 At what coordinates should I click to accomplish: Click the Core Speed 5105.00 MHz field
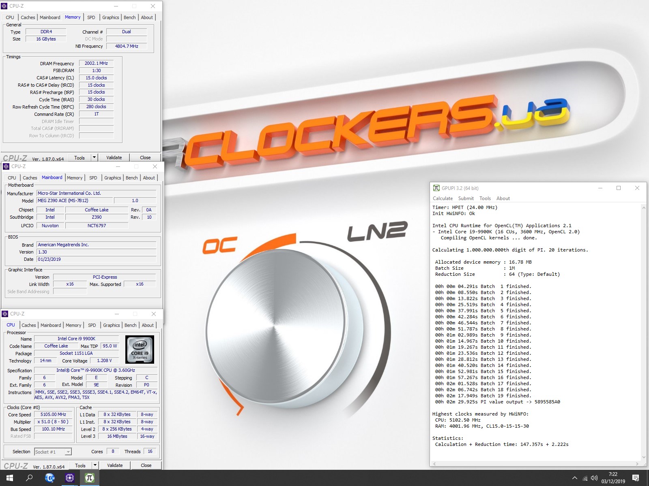pyautogui.click(x=53, y=414)
